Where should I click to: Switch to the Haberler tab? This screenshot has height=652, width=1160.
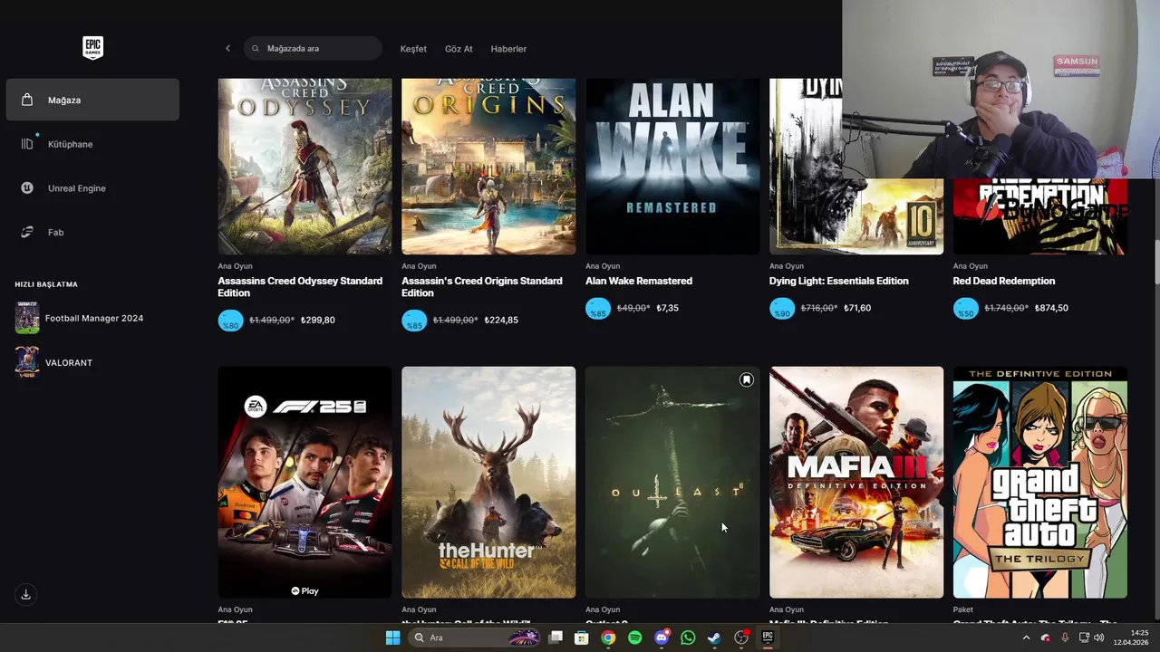[508, 49]
